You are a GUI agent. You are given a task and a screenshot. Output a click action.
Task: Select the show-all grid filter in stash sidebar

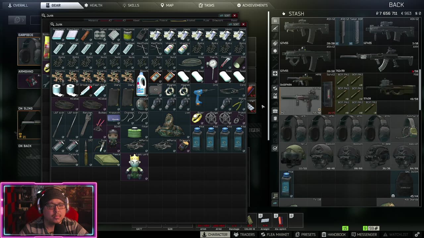point(275,21)
